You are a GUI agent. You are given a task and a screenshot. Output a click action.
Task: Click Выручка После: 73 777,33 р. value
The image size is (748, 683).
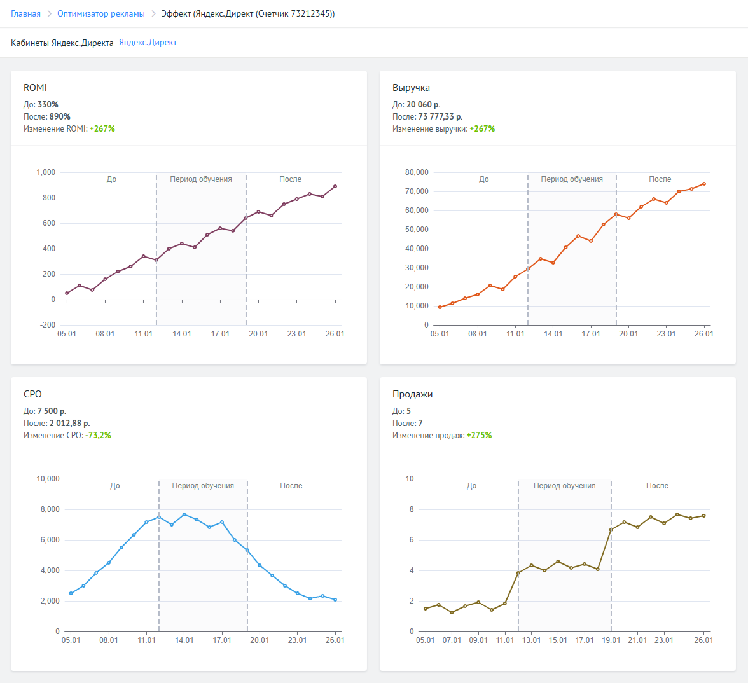[440, 117]
